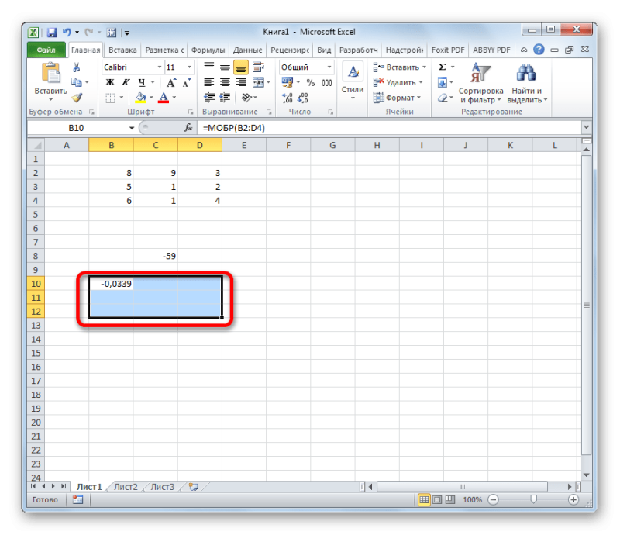Screen dimensions: 620x535
Task: Click the accounting currency format icon
Action: click(287, 82)
